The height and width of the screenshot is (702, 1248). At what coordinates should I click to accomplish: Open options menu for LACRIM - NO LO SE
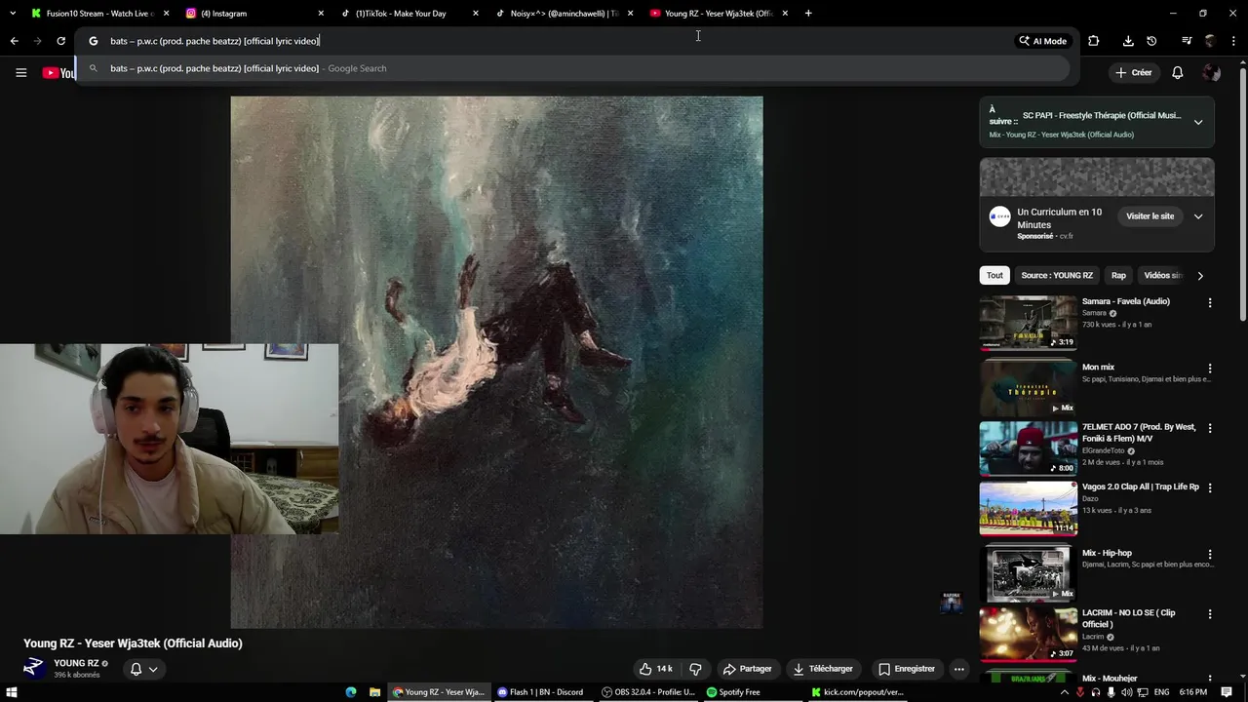(x=1210, y=614)
